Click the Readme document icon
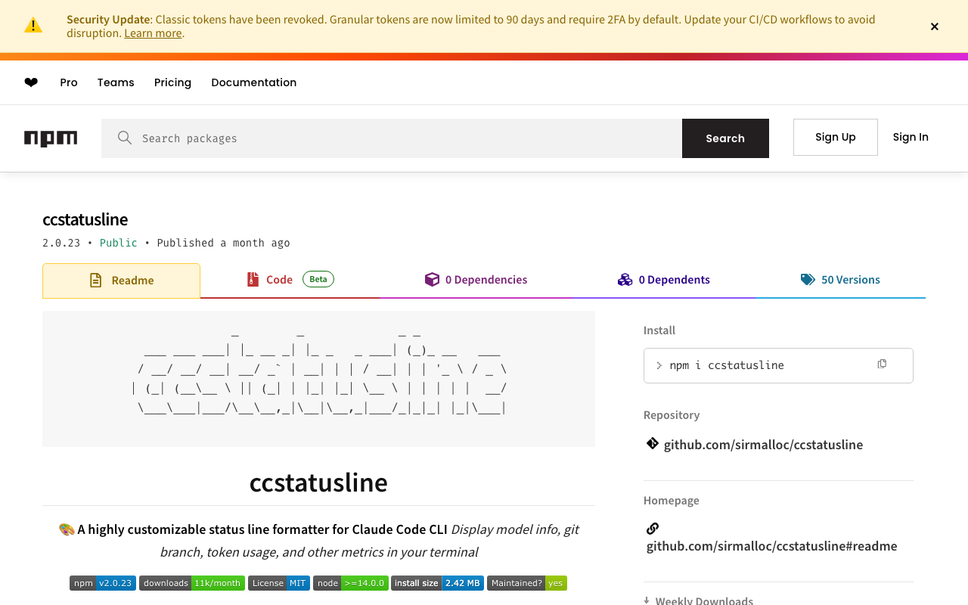 point(96,281)
